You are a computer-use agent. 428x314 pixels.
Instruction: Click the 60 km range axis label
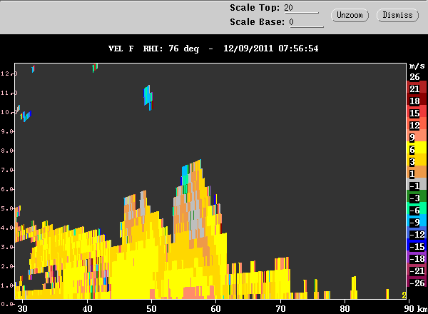(215, 309)
